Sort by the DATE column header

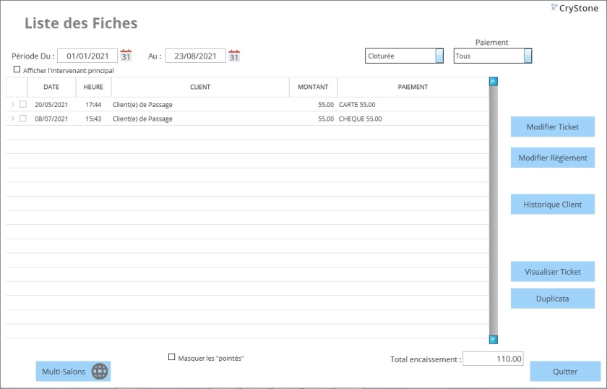click(x=51, y=87)
